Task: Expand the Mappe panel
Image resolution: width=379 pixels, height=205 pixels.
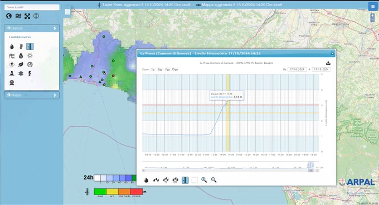Action: (32, 95)
